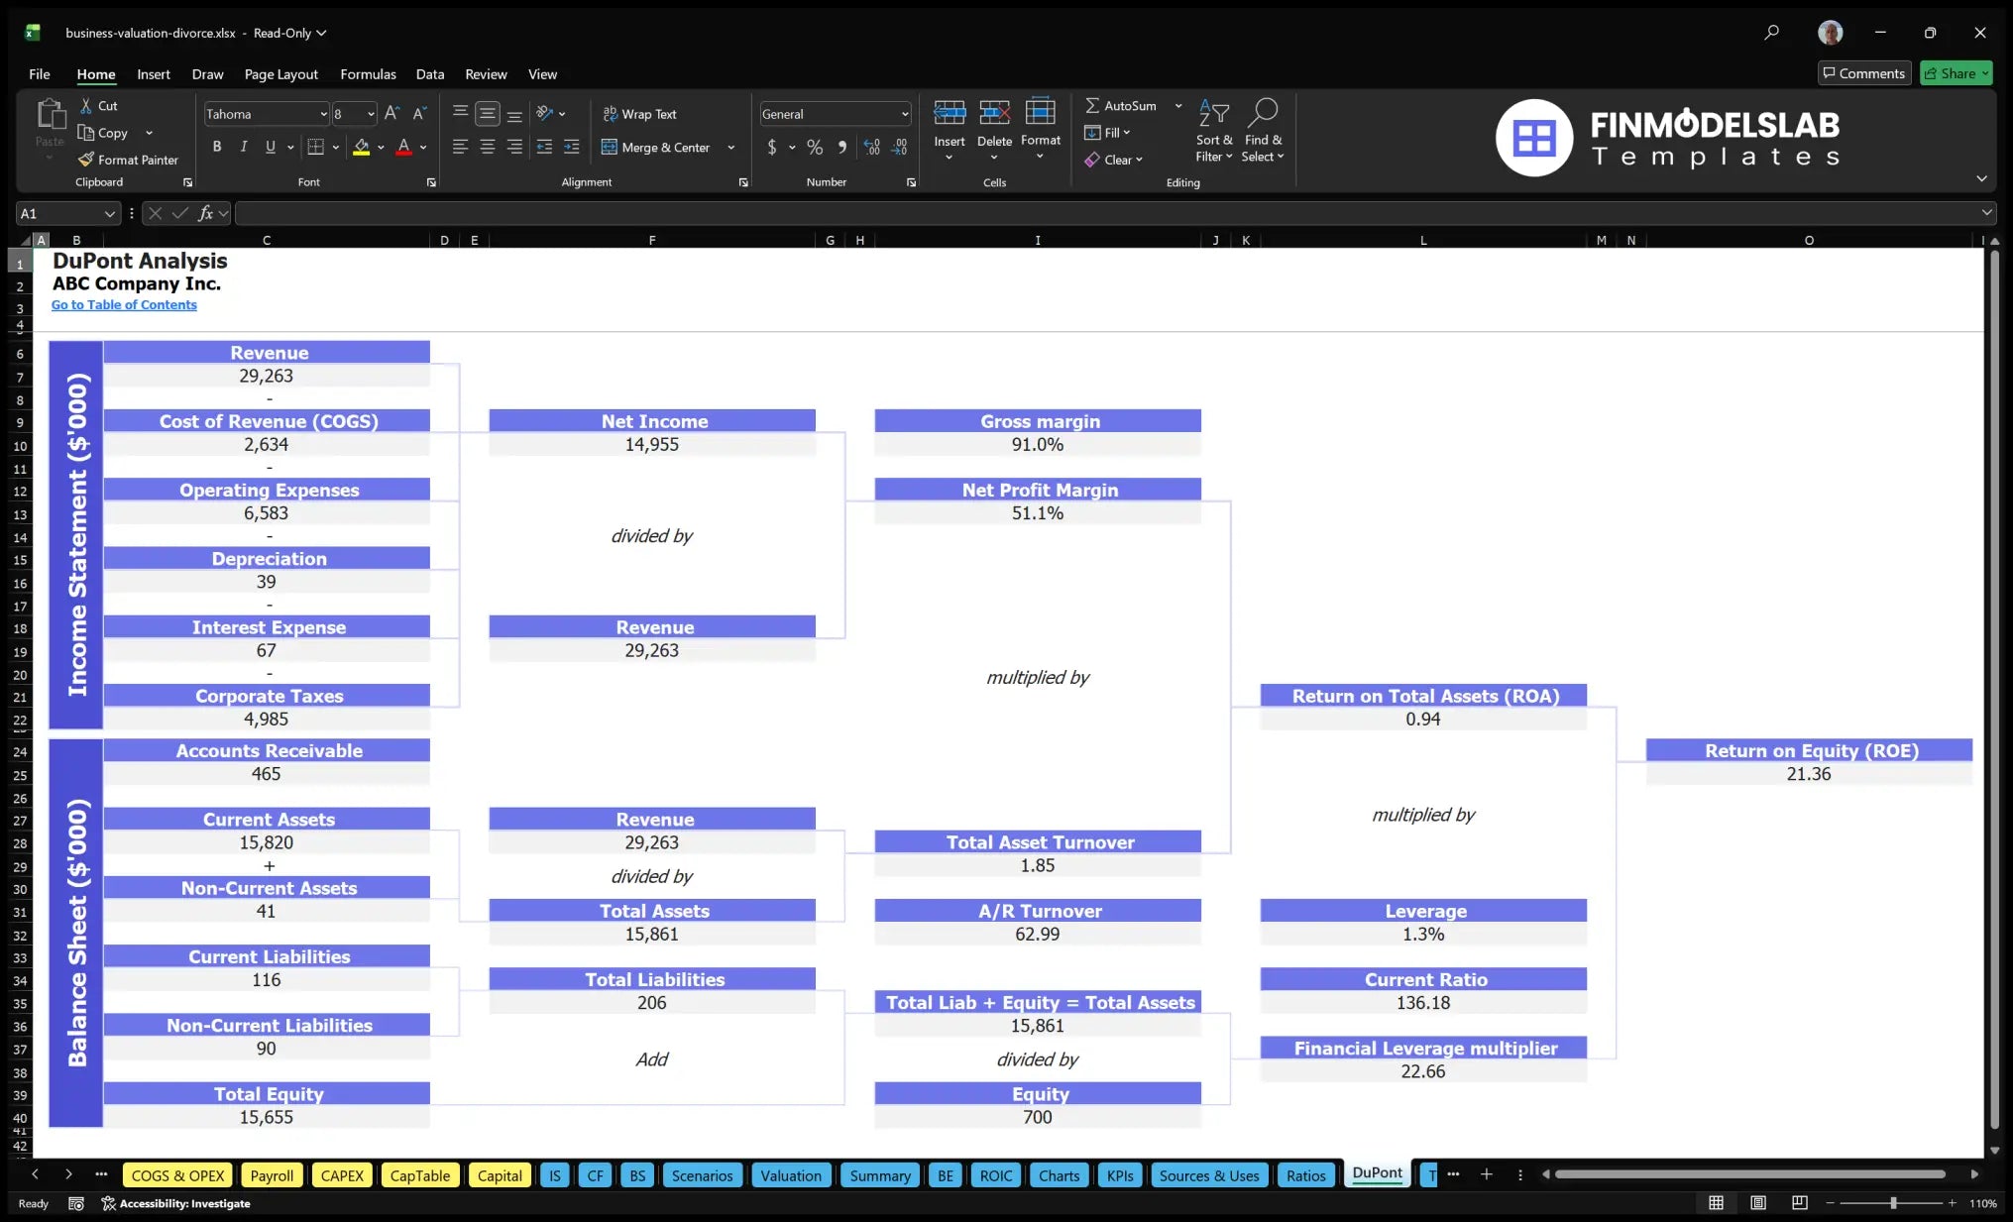Click the zoom slider handle
The height and width of the screenshot is (1222, 2013).
(x=1893, y=1203)
